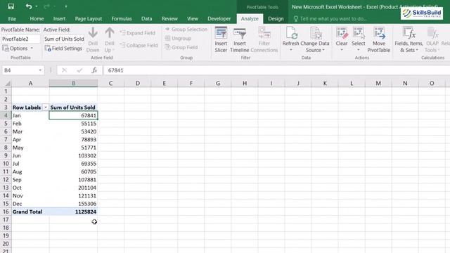This screenshot has width=450, height=253.
Task: Click the Grand Total value 1125824
Action: point(73,212)
